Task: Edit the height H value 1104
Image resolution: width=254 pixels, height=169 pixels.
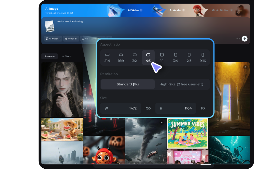Action: (176, 108)
